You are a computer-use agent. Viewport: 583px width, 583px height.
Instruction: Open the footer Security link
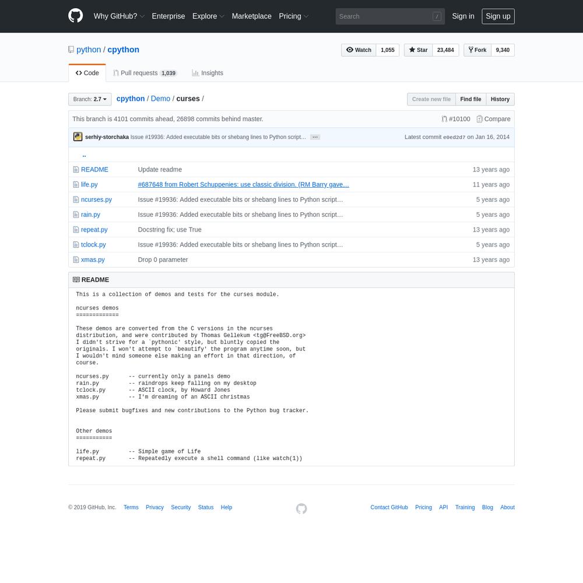(181, 507)
